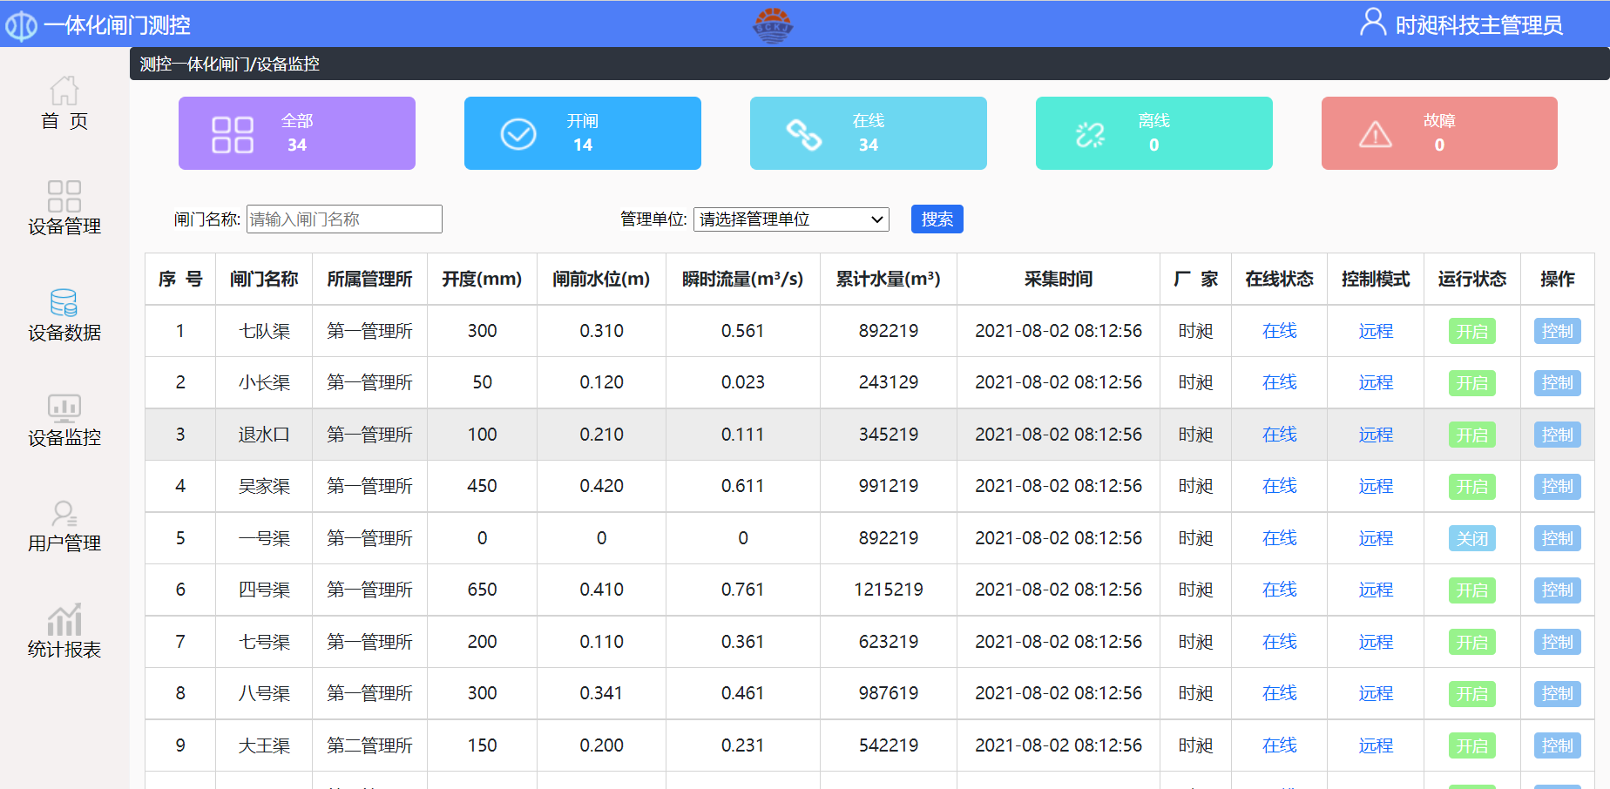Viewport: 1610px width, 789px height.
Task: Open Device Data (设备数据) database icon
Action: [64, 302]
